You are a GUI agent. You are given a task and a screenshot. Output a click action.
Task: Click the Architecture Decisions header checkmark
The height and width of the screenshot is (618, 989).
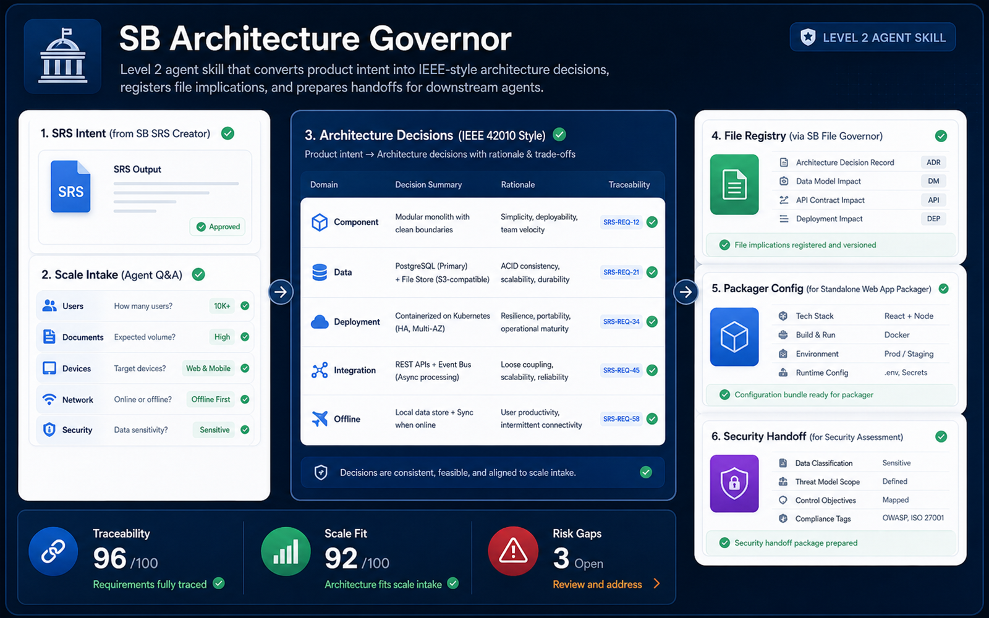pyautogui.click(x=559, y=135)
